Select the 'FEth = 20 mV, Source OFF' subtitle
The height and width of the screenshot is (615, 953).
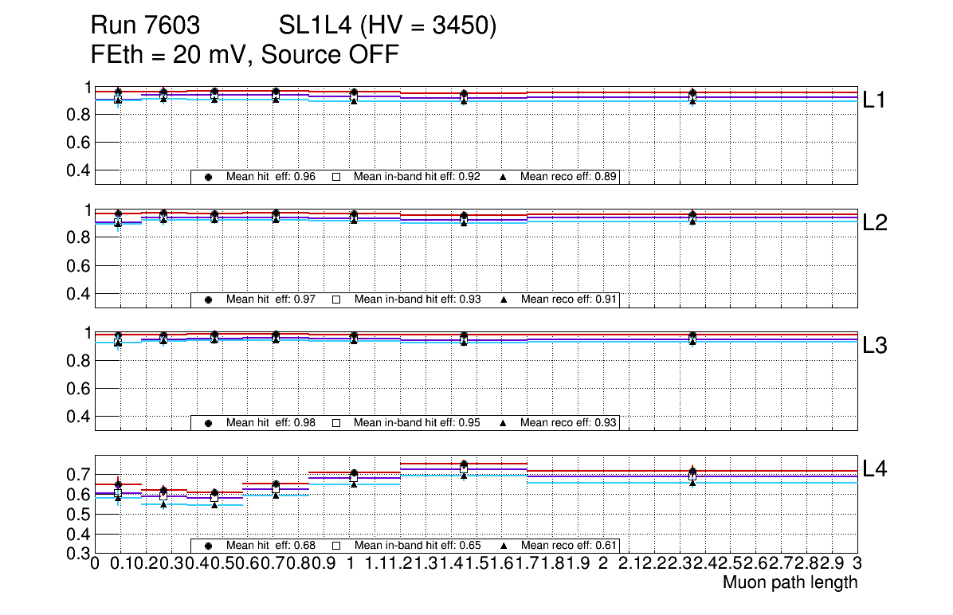[x=245, y=55]
